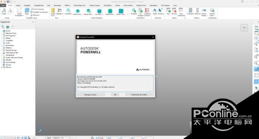
Task: Open Toolpath Connections
Action: 39,12
